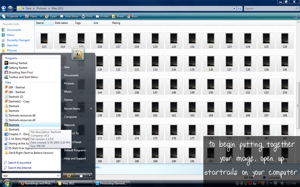The image size is (300, 187).
Task: Open Music in Favorite Links
Action: pos(8,35)
